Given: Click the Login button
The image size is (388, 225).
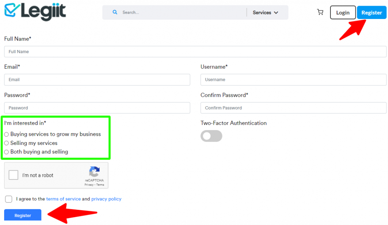Looking at the screenshot, I should click(x=343, y=13).
